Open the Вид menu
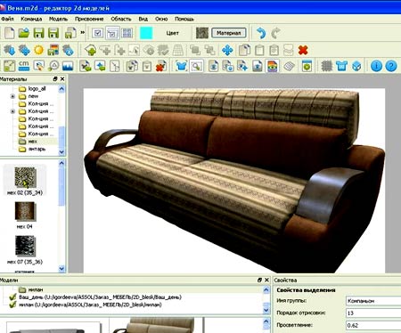The width and height of the screenshot is (401, 333). tap(143, 19)
